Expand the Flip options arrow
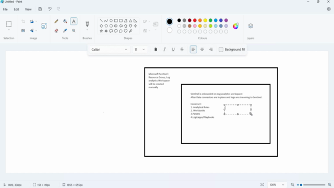The height and width of the screenshot is (188, 334). click(36, 30)
